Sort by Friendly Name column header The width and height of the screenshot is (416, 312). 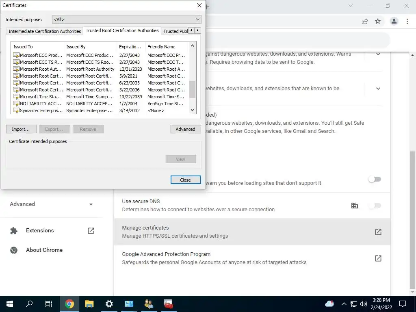pos(167,47)
